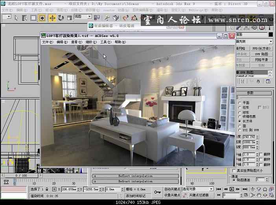Select the 收缩包裹 mapping radio button
This screenshot has width=276, height=205.
(239, 116)
